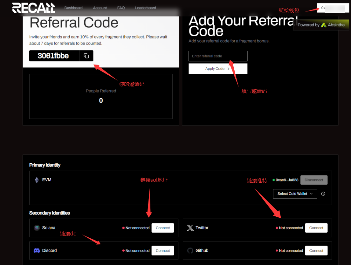The width and height of the screenshot is (351, 265).
Task: Click the Twitter X logo icon
Action: tap(190, 228)
